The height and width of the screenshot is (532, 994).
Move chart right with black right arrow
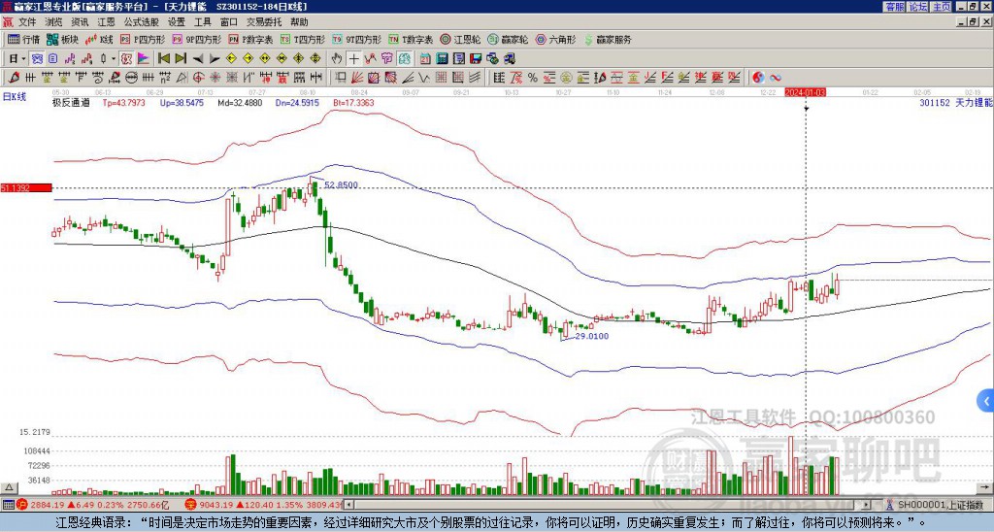click(215, 58)
